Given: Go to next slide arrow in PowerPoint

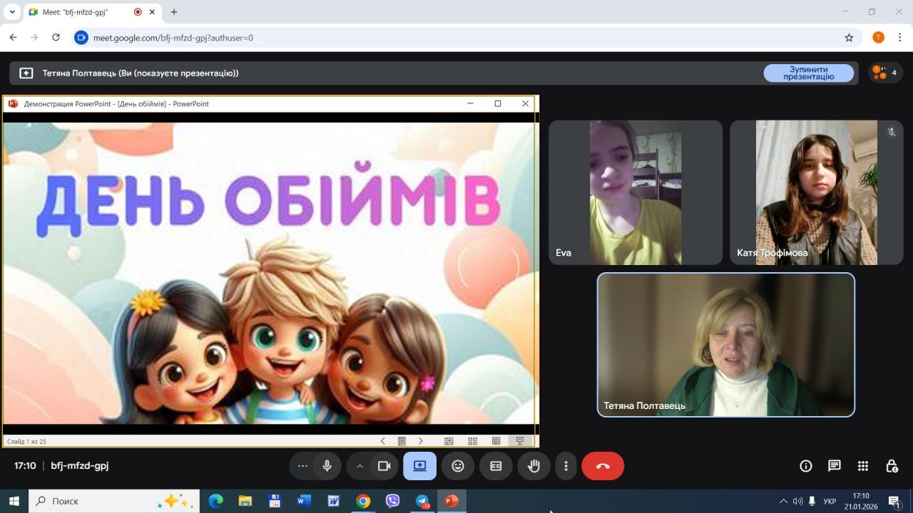Looking at the screenshot, I should coord(421,441).
